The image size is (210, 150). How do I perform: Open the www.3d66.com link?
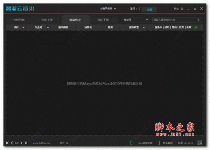(x=42, y=143)
